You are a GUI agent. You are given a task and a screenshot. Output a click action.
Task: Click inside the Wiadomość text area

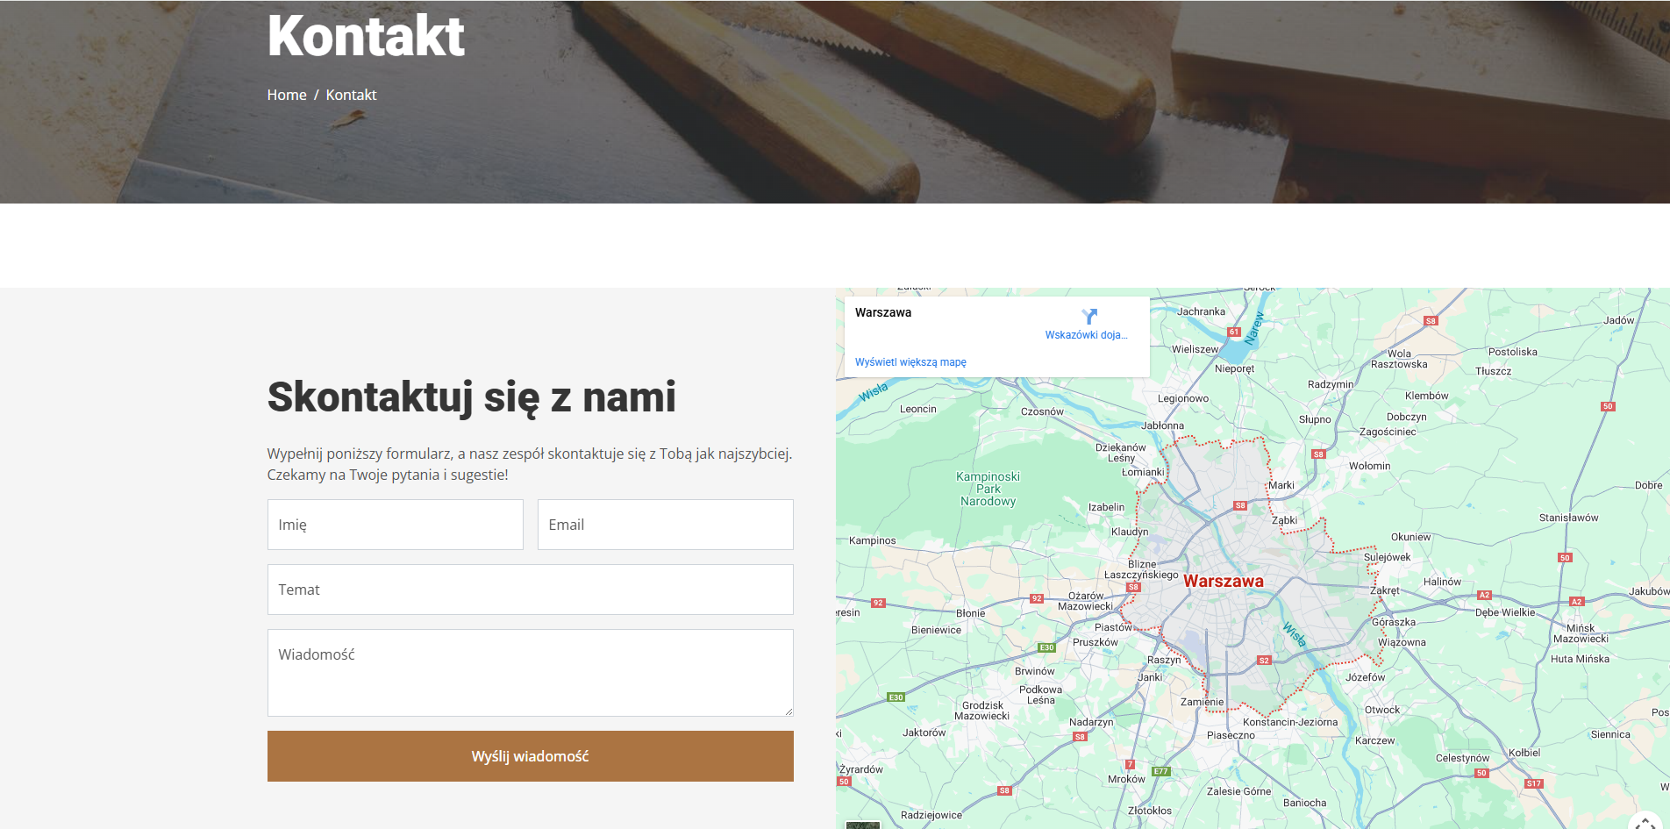point(530,672)
